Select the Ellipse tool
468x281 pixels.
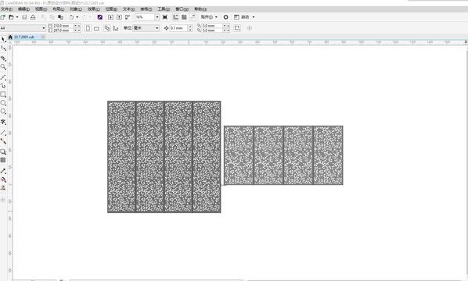(x=3, y=103)
